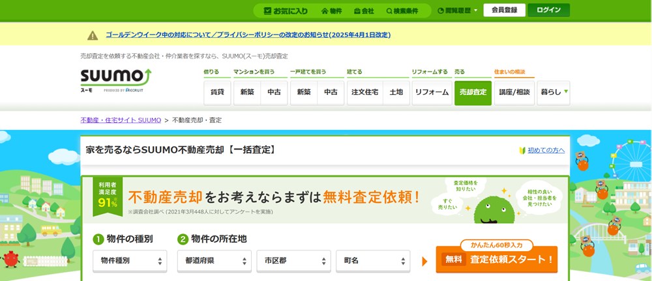Select マンション 新築 tab

point(247,92)
